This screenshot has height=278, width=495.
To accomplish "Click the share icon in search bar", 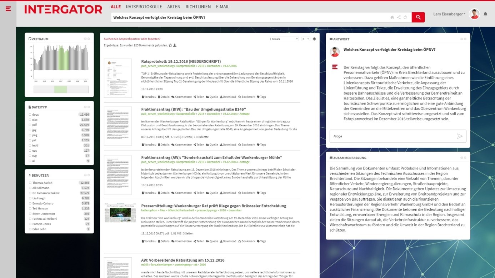I will coord(399,17).
